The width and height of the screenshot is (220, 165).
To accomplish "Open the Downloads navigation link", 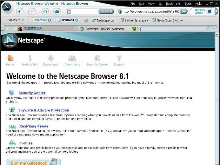I will [x=50, y=64].
